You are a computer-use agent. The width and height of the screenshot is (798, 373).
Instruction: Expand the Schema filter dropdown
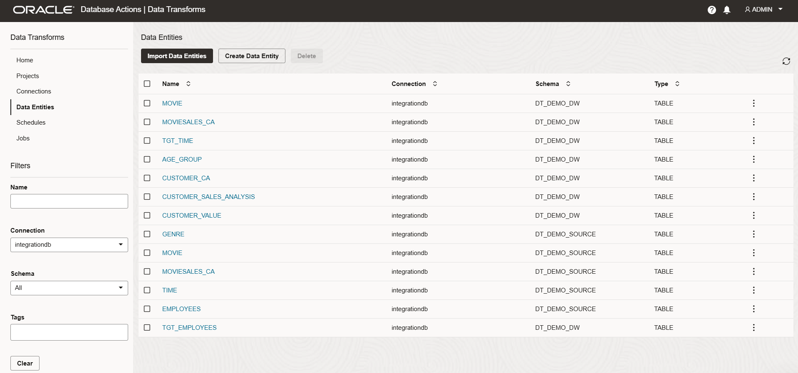point(69,288)
